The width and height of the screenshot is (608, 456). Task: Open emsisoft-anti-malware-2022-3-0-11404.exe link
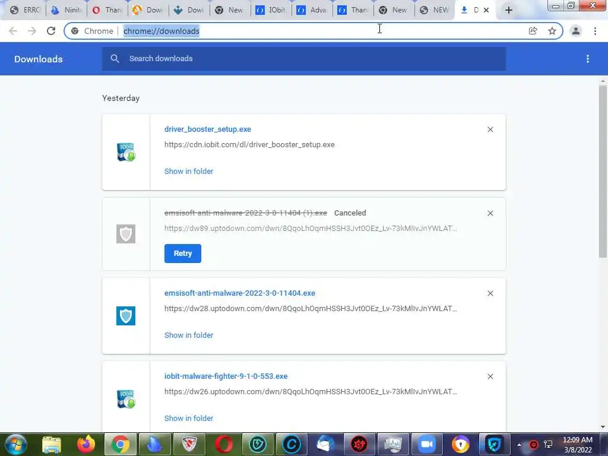pyautogui.click(x=240, y=293)
